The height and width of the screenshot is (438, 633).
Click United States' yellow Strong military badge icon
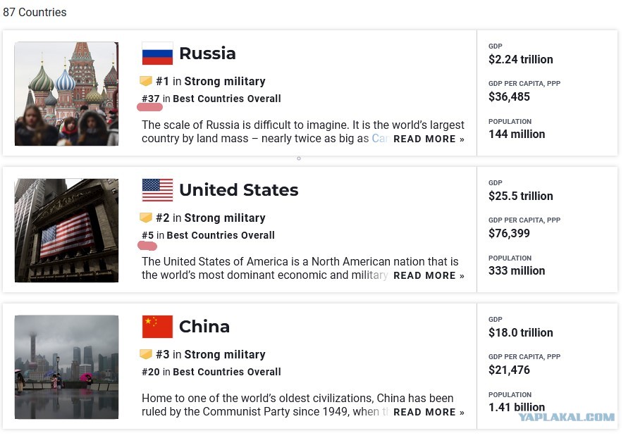point(146,218)
